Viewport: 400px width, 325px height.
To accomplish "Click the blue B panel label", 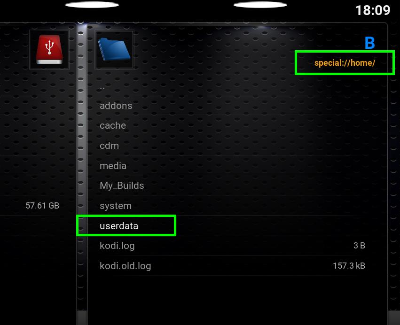I will point(369,43).
